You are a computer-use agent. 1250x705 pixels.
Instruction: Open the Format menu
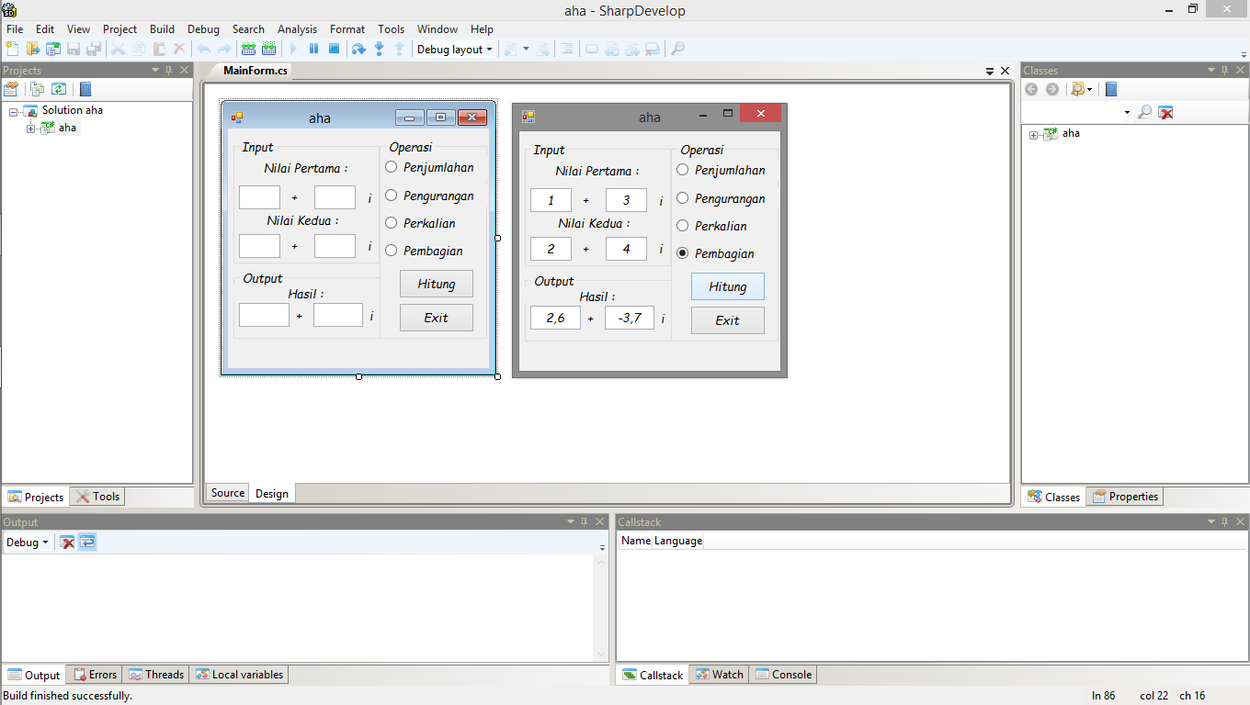click(347, 28)
